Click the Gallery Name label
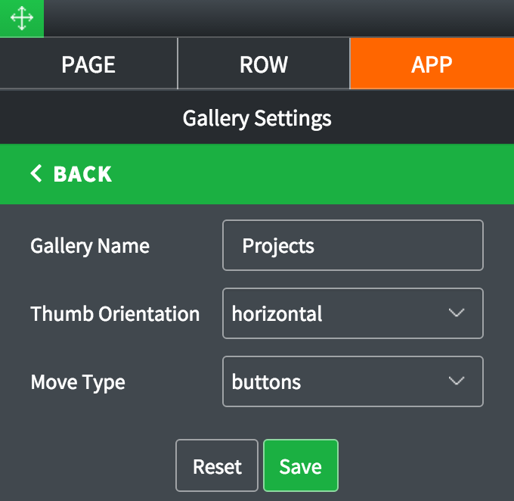Image resolution: width=514 pixels, height=501 pixels. click(90, 246)
